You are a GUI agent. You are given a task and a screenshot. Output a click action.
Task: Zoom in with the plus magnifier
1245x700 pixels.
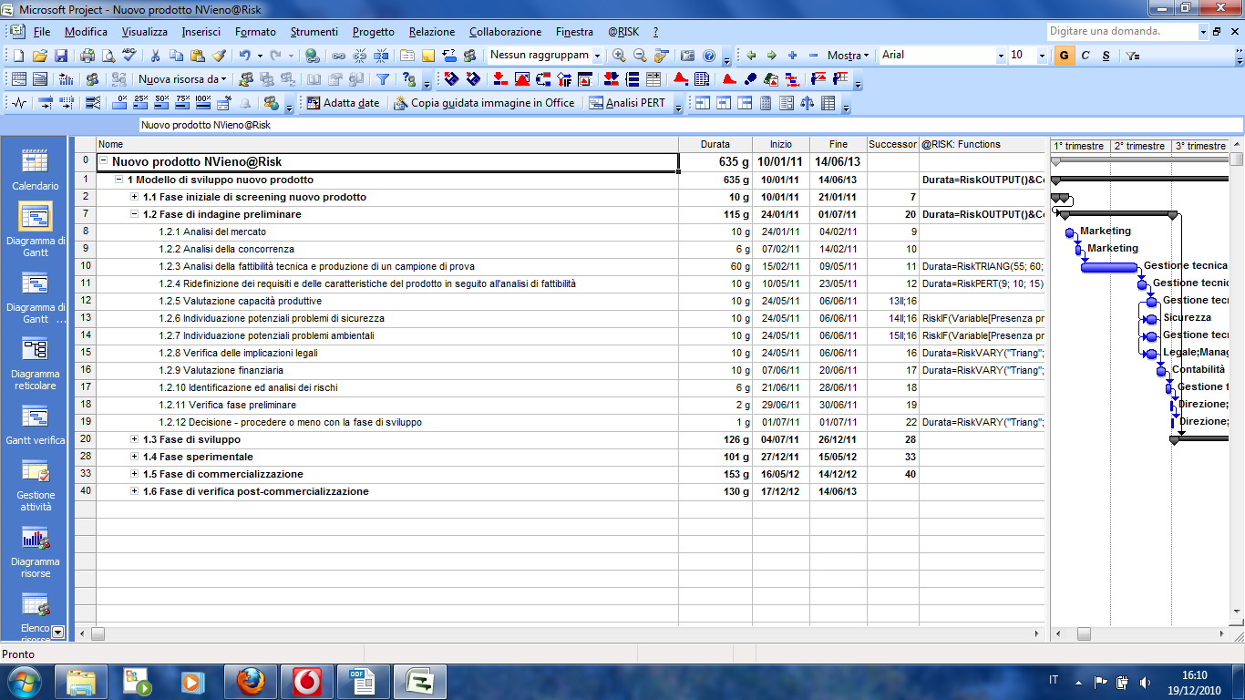pos(619,56)
